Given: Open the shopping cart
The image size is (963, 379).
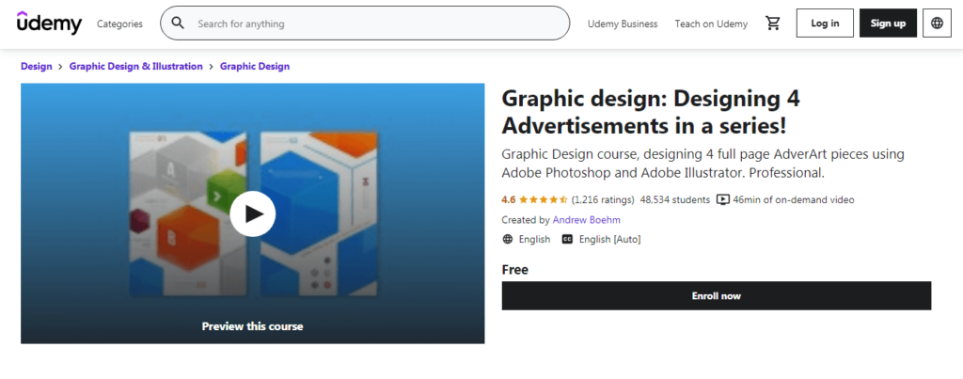Looking at the screenshot, I should (x=773, y=24).
